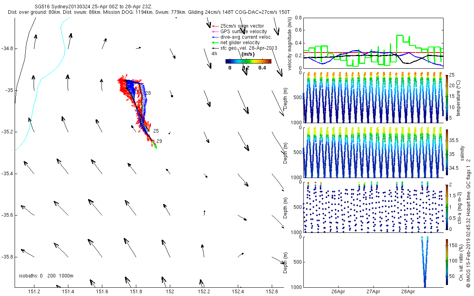The height and width of the screenshot is (296, 474).
Task: Click the blue dive-avg current legend arrow
Action: pos(215,37)
